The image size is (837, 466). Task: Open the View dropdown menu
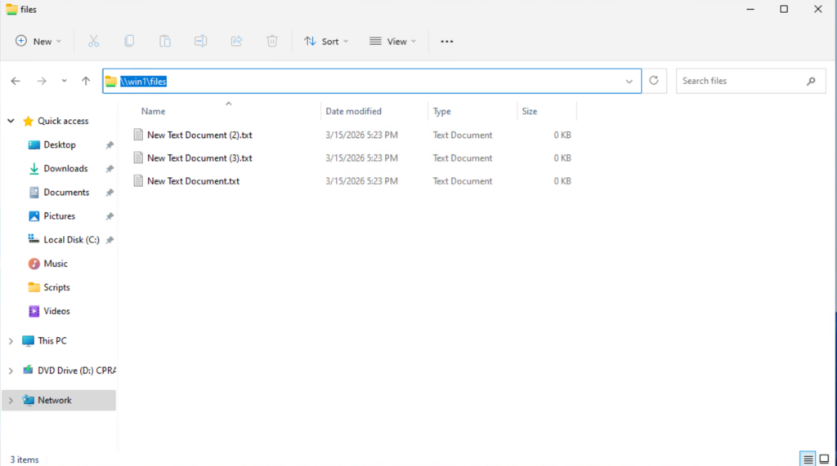[393, 41]
